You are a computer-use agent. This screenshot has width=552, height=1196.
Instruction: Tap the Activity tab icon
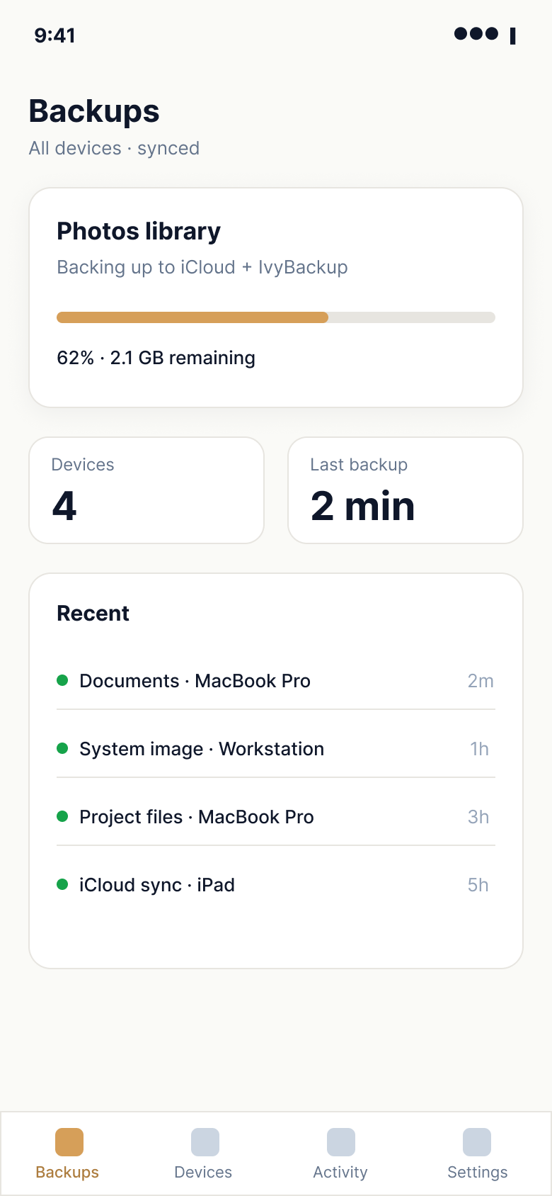tap(341, 1142)
